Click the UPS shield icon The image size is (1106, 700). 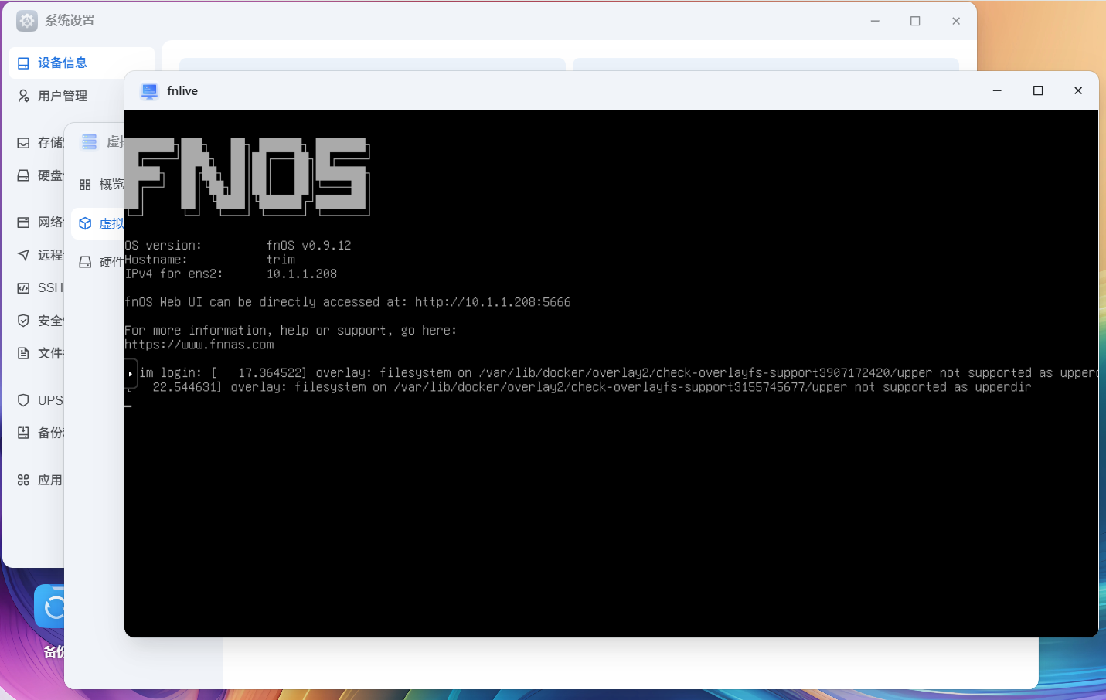tap(23, 400)
